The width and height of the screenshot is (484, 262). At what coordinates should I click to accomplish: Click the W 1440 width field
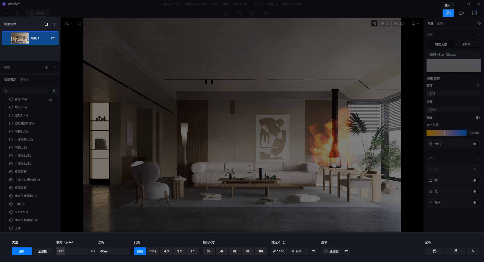click(x=280, y=251)
